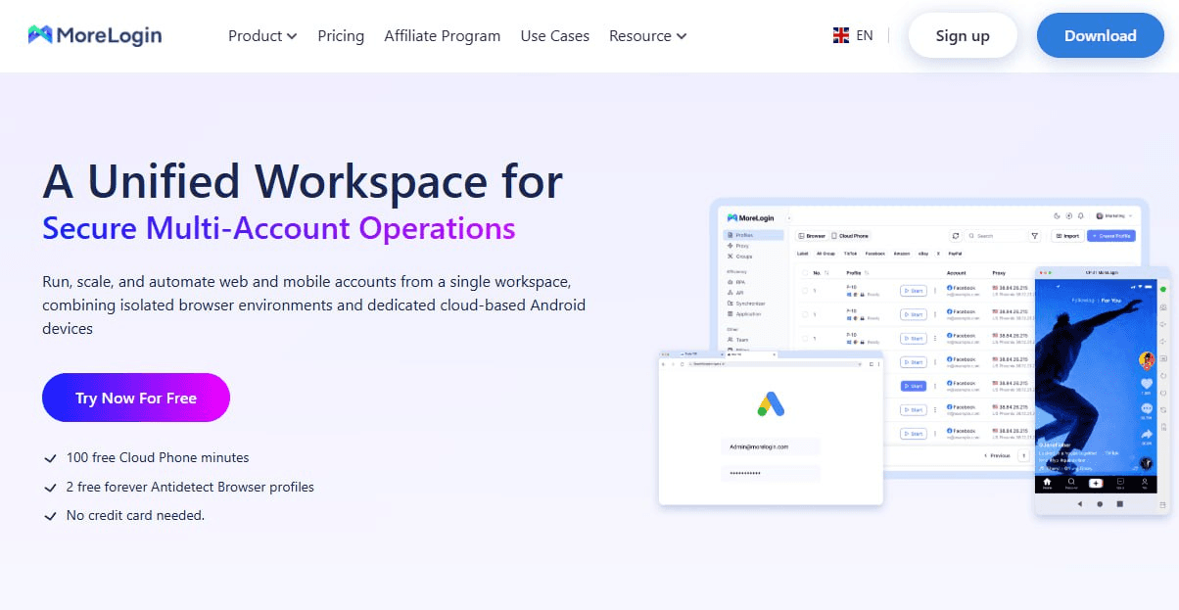The image size is (1179, 610).
Task: Expand the Resource dropdown menu
Action: point(647,35)
